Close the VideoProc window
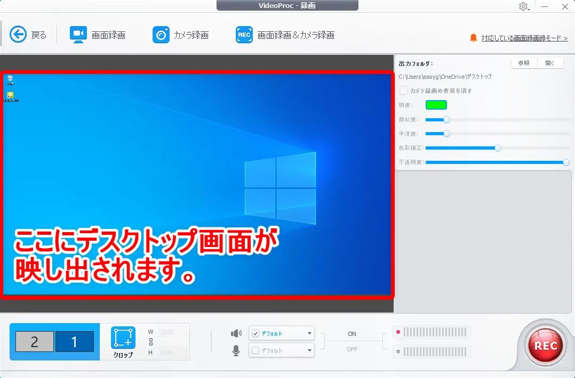 pyautogui.click(x=565, y=6)
